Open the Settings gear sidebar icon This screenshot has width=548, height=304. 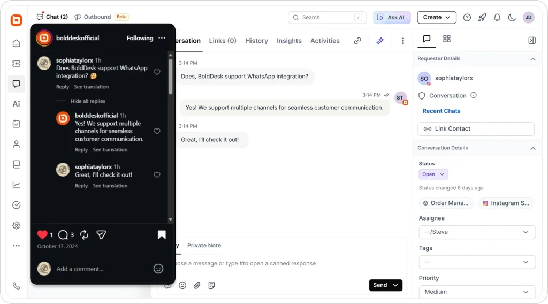pyautogui.click(x=17, y=225)
